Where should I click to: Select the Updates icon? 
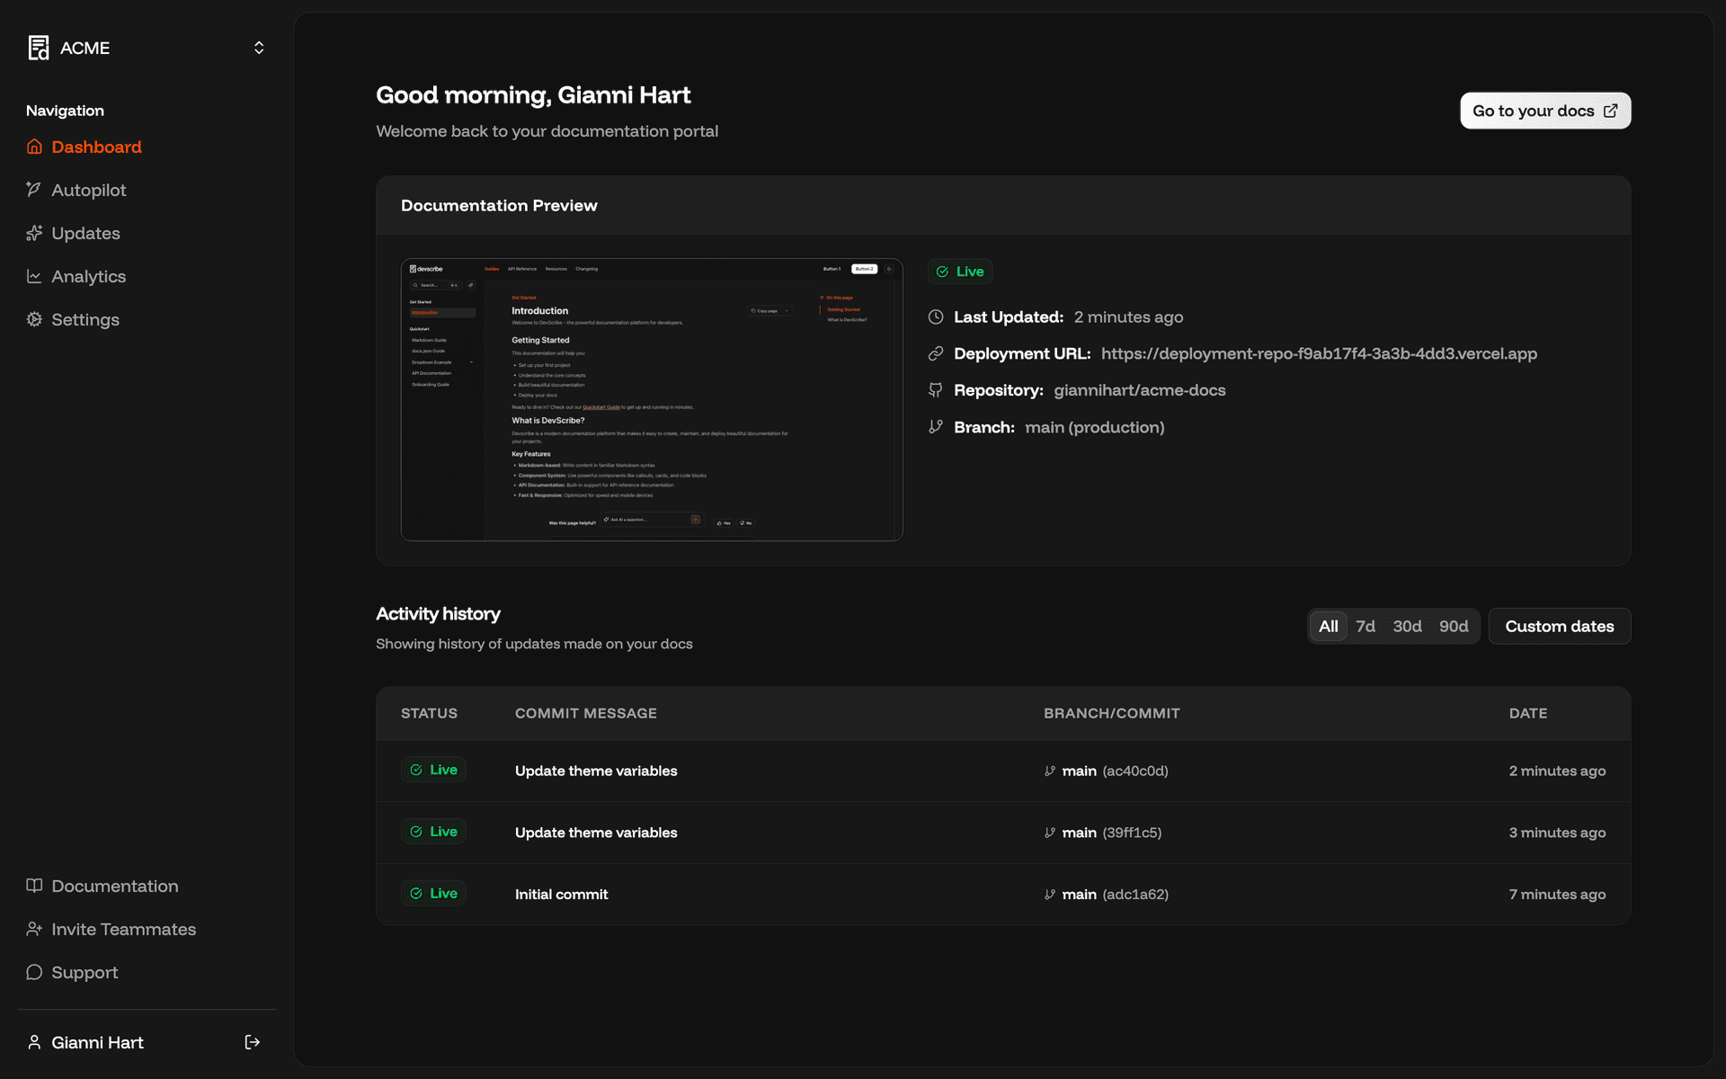34,233
